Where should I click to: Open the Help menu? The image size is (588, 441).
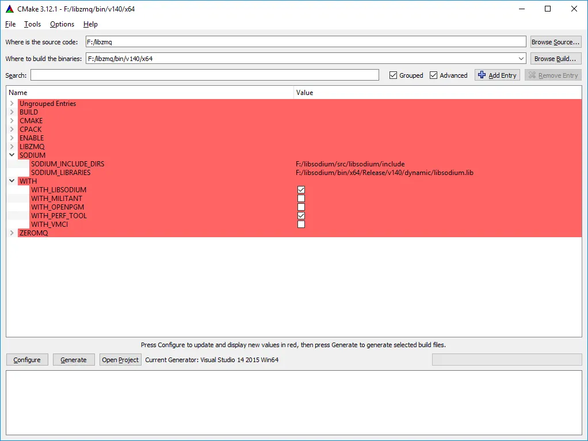90,24
